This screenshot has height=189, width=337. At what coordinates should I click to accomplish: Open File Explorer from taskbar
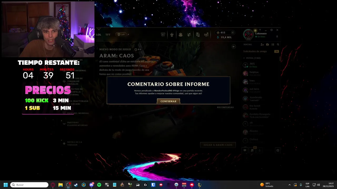(61, 185)
